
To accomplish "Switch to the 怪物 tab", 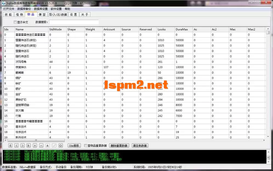I will [19, 14].
